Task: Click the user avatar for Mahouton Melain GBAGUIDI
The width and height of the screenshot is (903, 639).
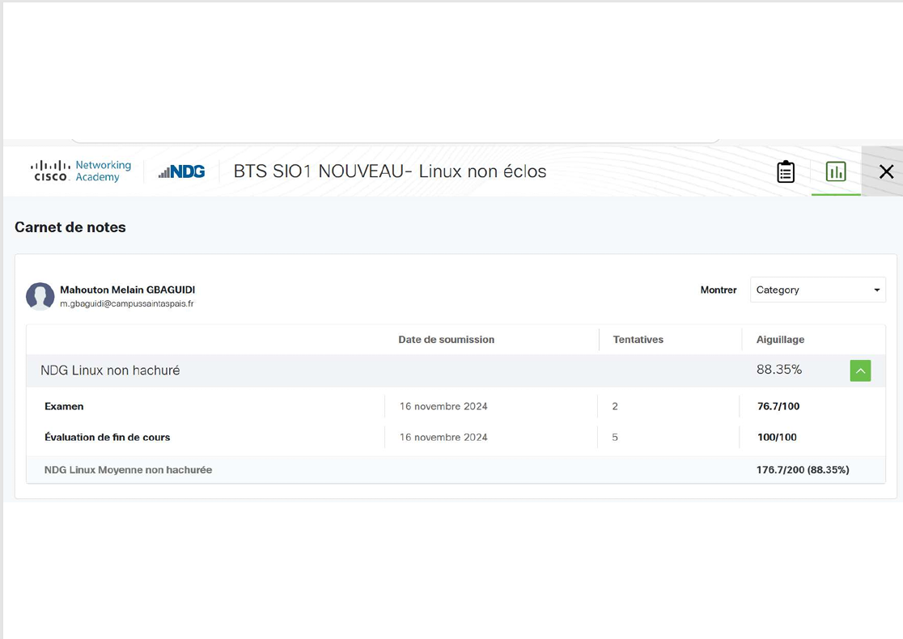Action: (x=40, y=296)
